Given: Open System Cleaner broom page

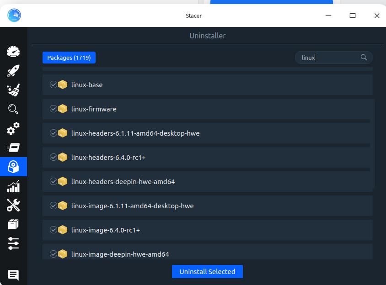Looking at the screenshot, I should click(x=13, y=90).
